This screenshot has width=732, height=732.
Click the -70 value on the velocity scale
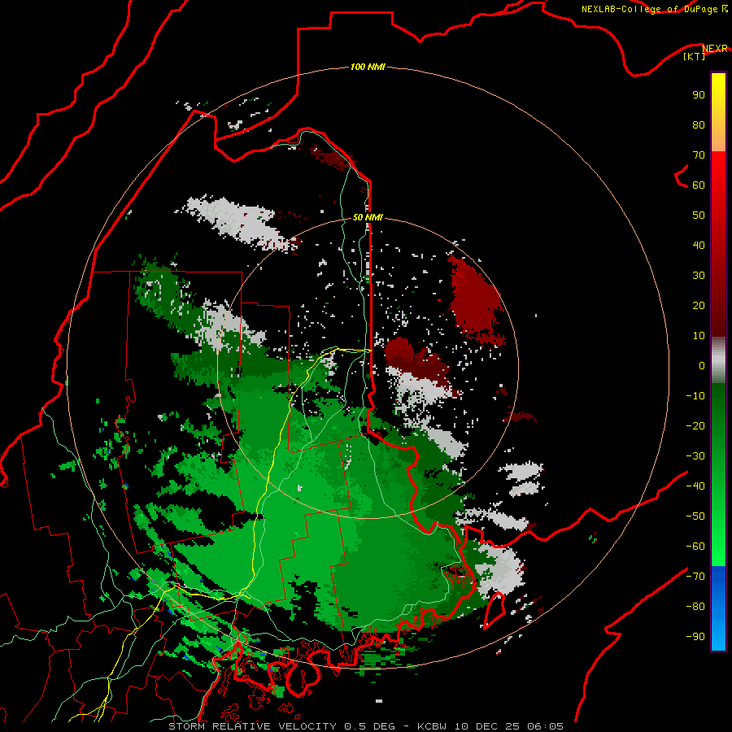(695, 577)
